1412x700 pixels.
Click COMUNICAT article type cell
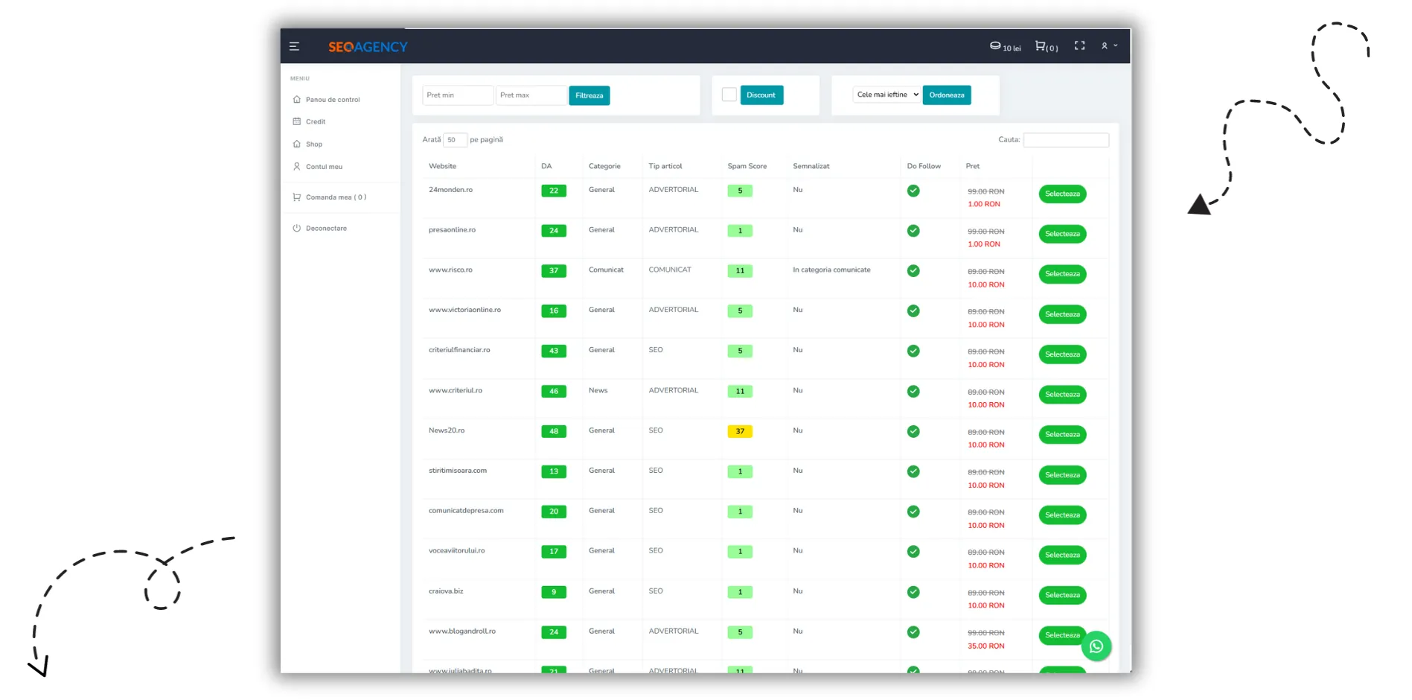click(x=670, y=270)
